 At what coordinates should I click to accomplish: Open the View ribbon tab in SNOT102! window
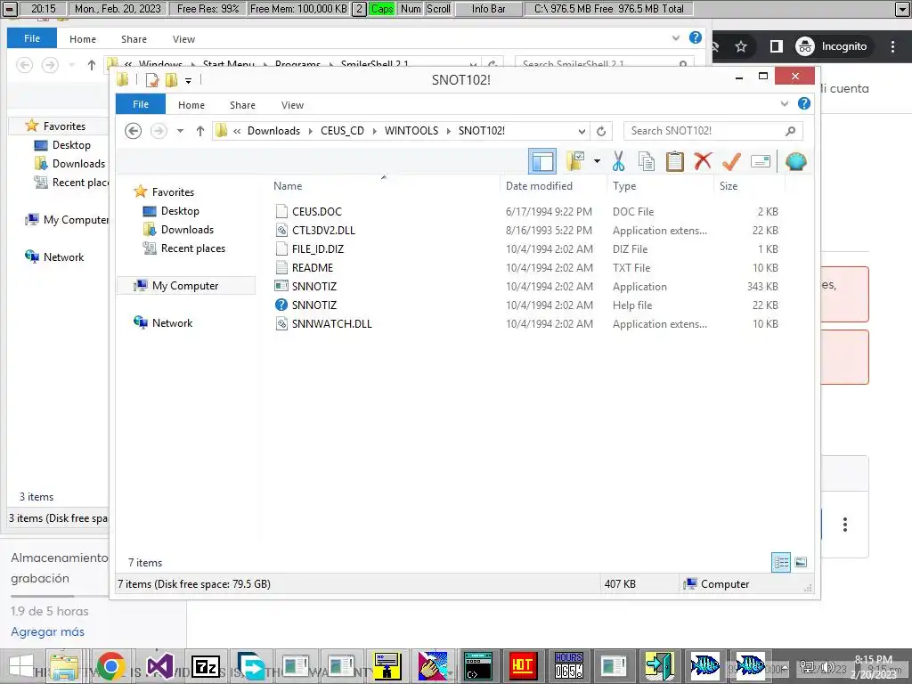292,105
